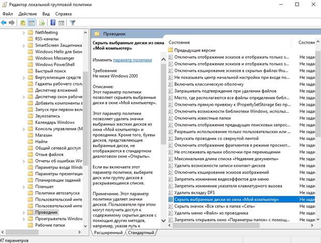Click the Export list toolbar icon
This screenshot has width=321, height=243.
click(42, 22)
